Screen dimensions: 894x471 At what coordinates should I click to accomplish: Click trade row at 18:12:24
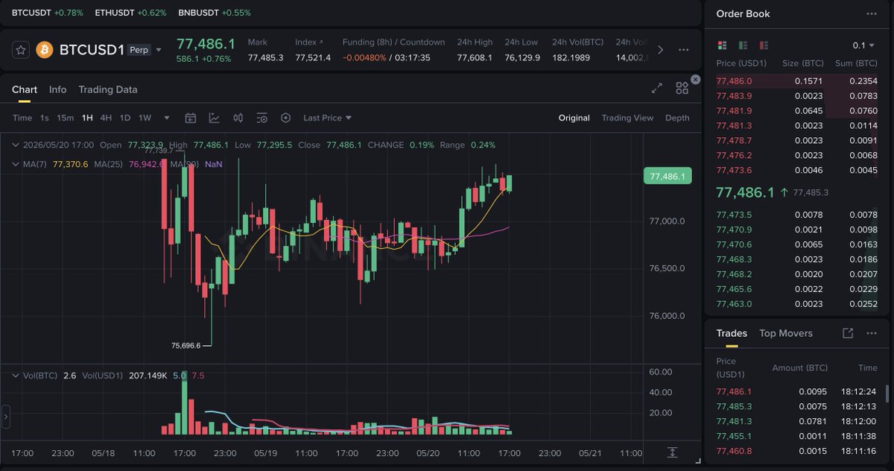point(796,391)
